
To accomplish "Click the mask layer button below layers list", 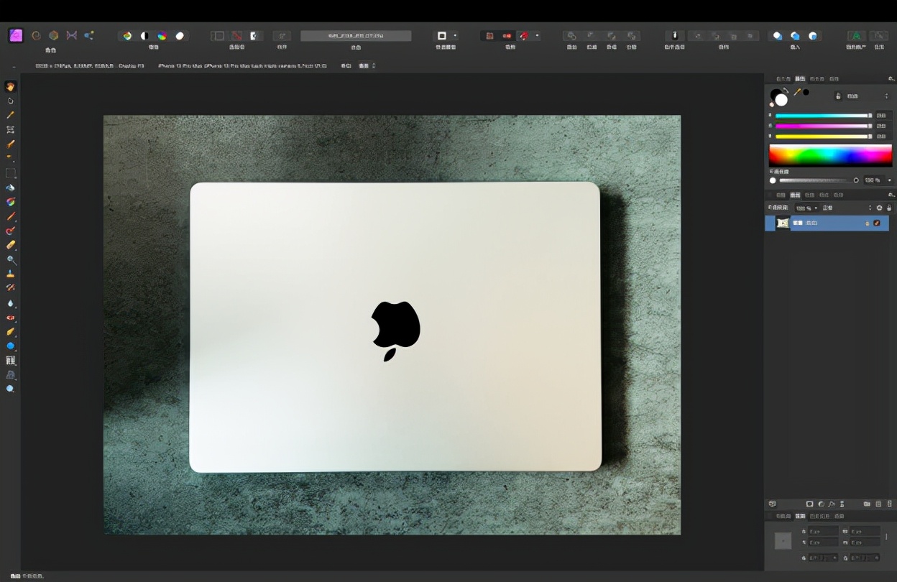I will pos(809,504).
